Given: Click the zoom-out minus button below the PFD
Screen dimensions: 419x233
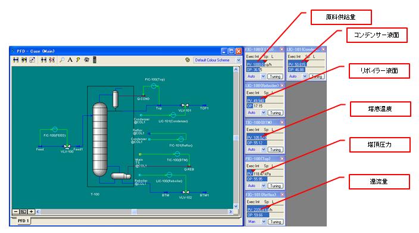Looking at the screenshot, I should coord(15,212).
